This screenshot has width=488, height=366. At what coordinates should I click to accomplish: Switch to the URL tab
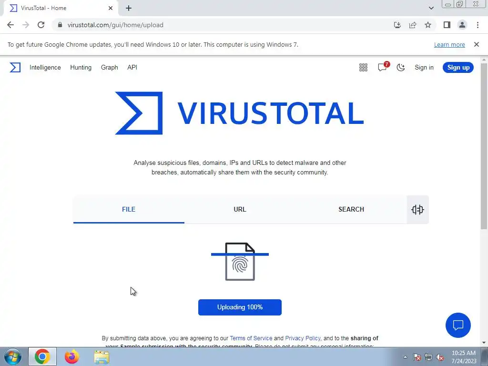tap(240, 210)
